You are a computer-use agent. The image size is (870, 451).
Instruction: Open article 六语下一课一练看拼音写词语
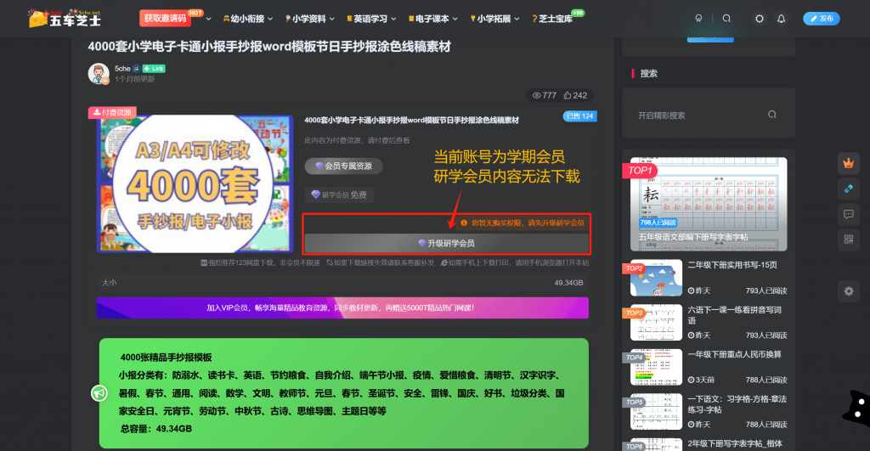tap(735, 315)
